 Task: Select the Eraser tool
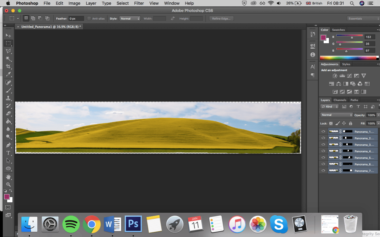pyautogui.click(x=8, y=114)
